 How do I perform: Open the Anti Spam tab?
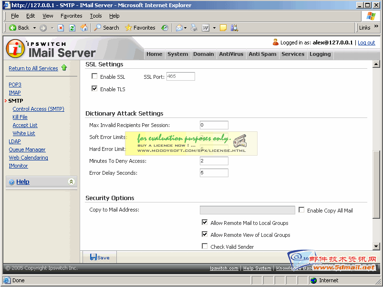click(x=262, y=54)
